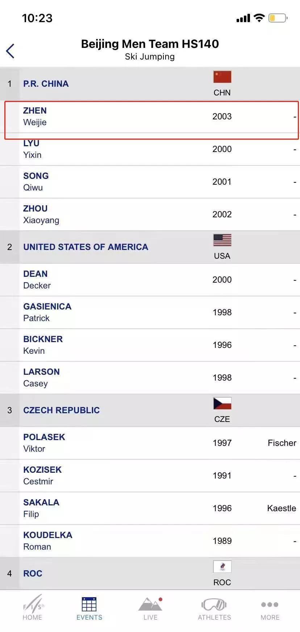Select the ROC team header text

click(33, 574)
